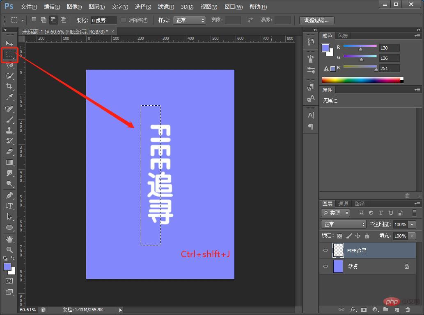The height and width of the screenshot is (315, 424).
Task: Swap foreground and background colors in toolbox
Action: tap(13, 258)
